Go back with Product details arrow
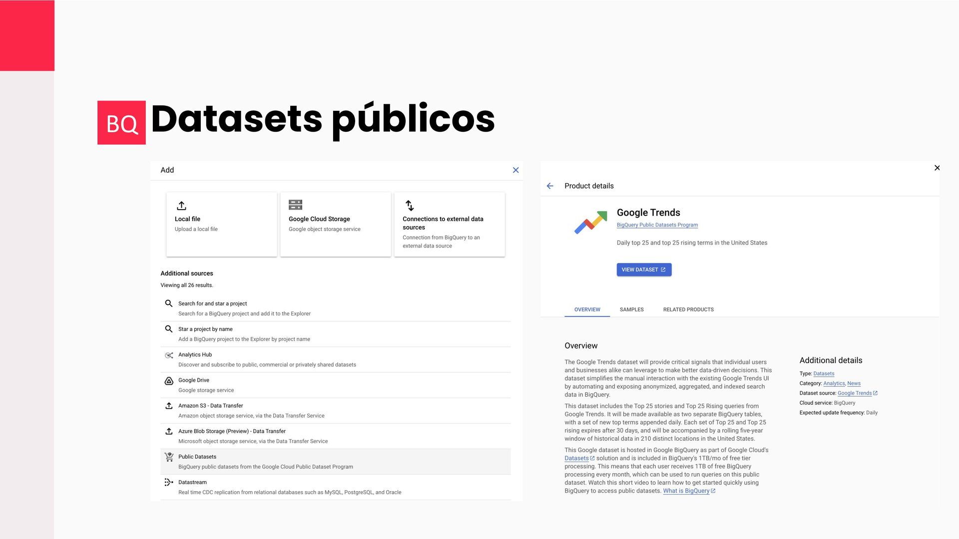 550,186
